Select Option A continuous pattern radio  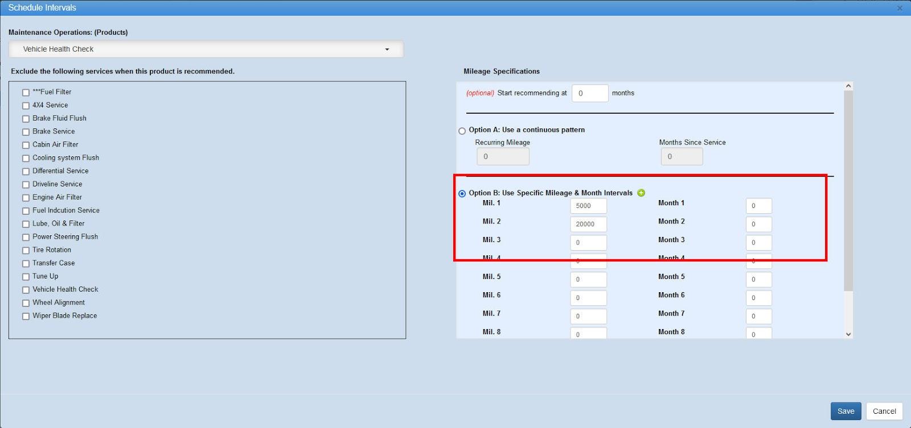[462, 131]
